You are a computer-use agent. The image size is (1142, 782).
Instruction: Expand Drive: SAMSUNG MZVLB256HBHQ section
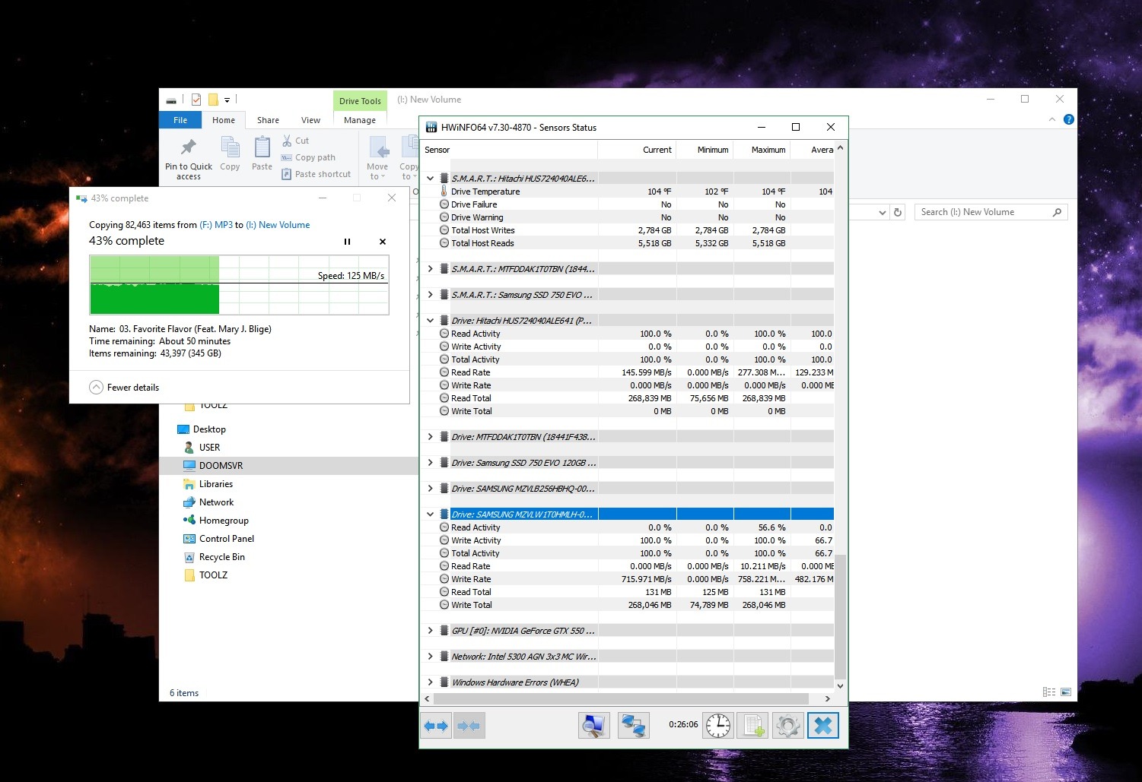pyautogui.click(x=430, y=489)
